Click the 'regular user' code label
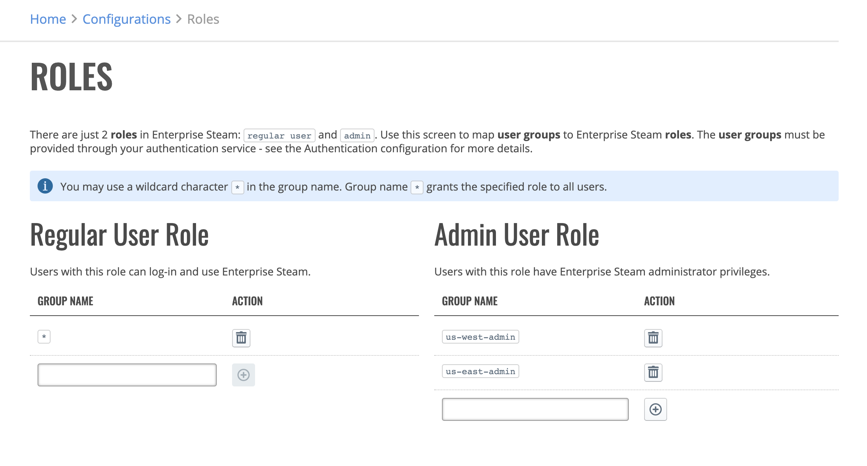Image resolution: width=867 pixels, height=466 pixels. [x=280, y=135]
